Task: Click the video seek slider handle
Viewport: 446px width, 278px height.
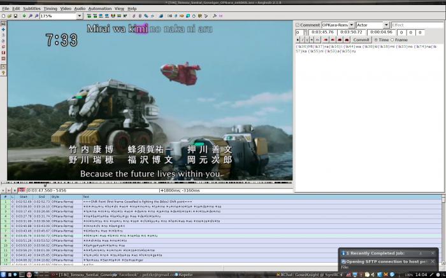Action: (x=45, y=184)
